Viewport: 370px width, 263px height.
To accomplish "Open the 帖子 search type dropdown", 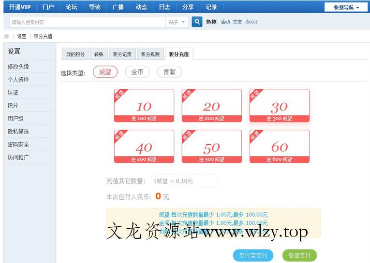I will pos(177,22).
